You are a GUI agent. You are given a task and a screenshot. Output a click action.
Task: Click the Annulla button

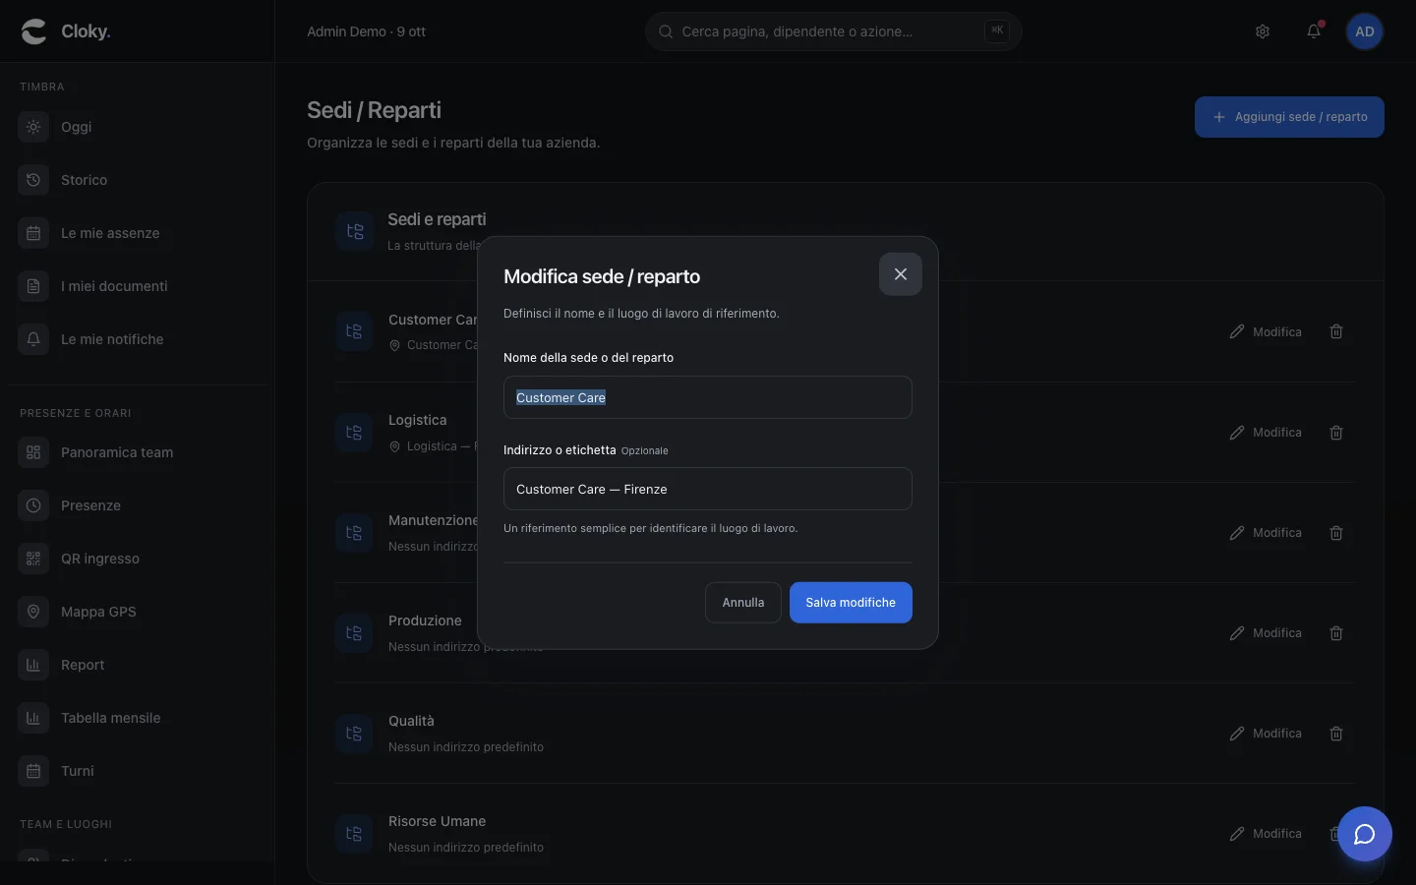tap(743, 603)
